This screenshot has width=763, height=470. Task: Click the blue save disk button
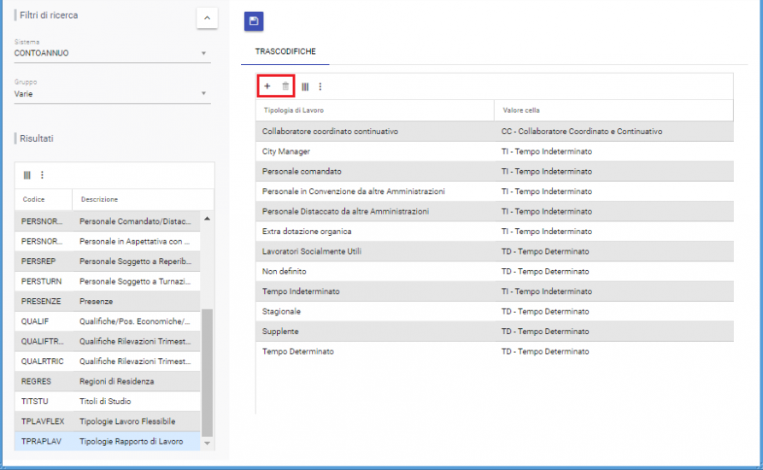coord(254,21)
